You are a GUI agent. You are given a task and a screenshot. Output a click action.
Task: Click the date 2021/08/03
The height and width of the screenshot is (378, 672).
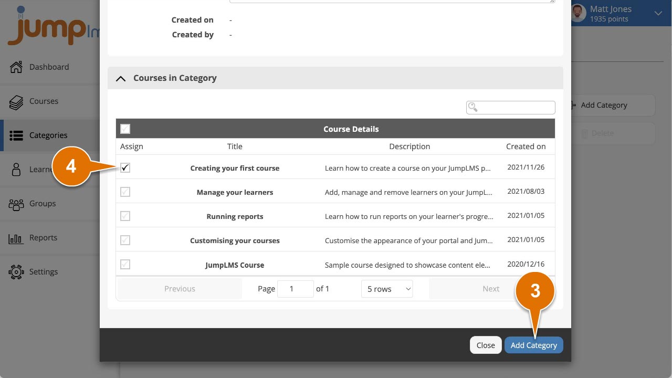[x=526, y=192]
